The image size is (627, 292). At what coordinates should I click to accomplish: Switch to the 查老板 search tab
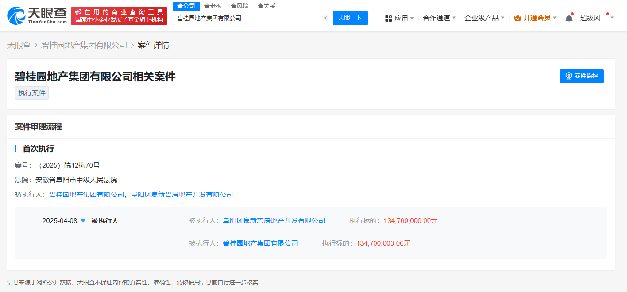pyautogui.click(x=213, y=6)
